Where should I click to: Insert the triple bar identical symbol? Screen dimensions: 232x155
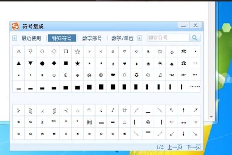pos(125,122)
